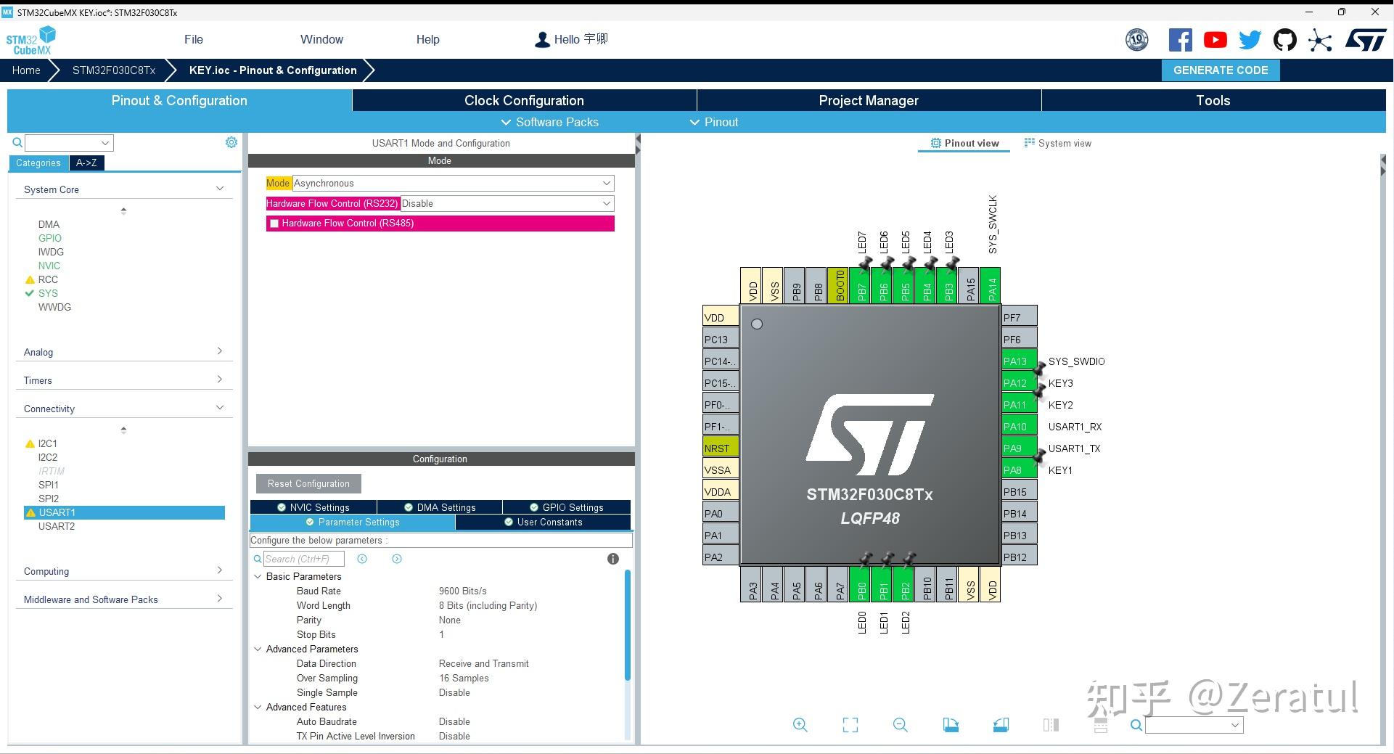Image resolution: width=1394 pixels, height=754 pixels.
Task: Switch to the Clock Configuration tab
Action: [524, 100]
